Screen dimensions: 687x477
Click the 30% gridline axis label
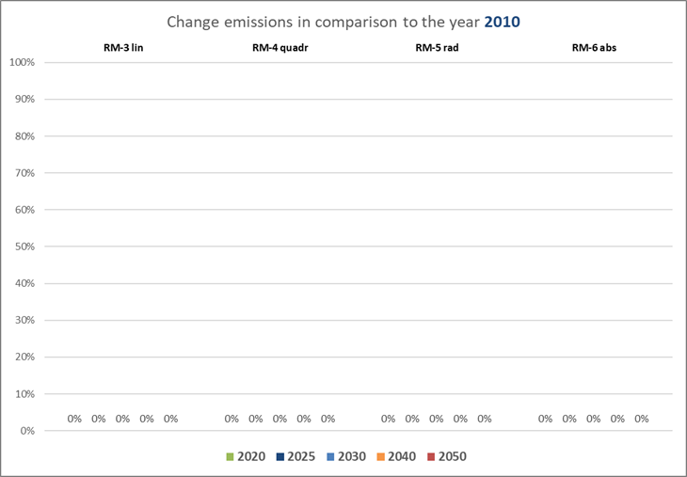[24, 320]
